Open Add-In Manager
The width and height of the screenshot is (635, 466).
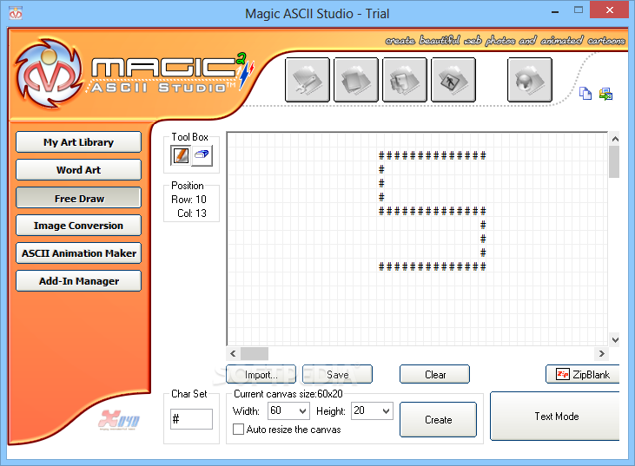pos(78,281)
